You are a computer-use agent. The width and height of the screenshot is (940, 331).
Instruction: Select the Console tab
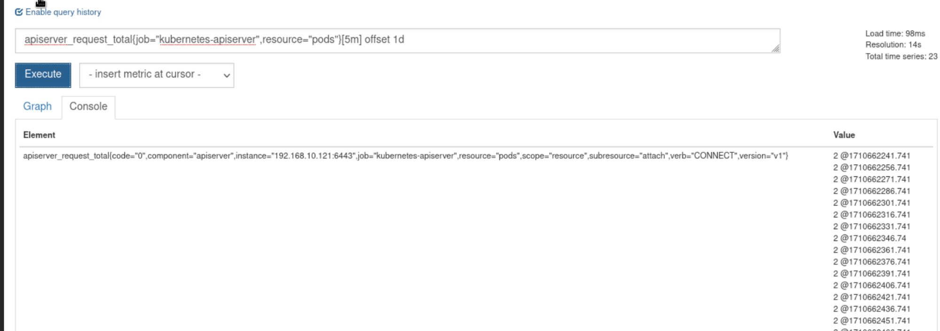point(88,106)
